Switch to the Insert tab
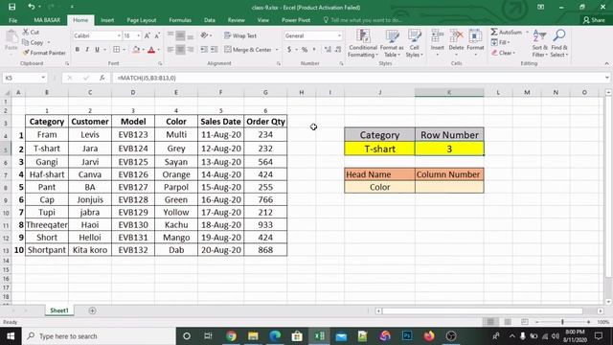Screen dimensions: 613x345 point(107,20)
